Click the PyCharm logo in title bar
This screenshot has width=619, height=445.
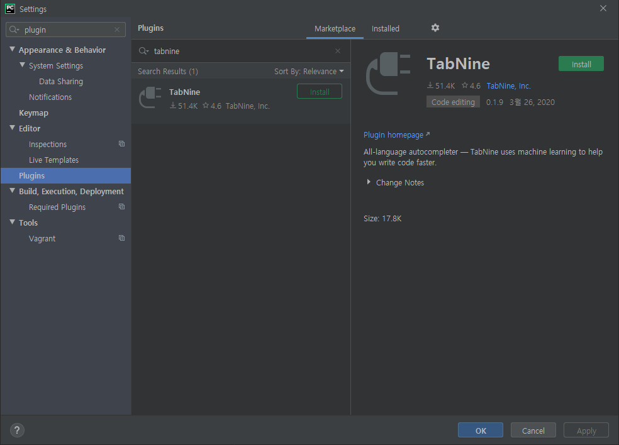pyautogui.click(x=10, y=9)
